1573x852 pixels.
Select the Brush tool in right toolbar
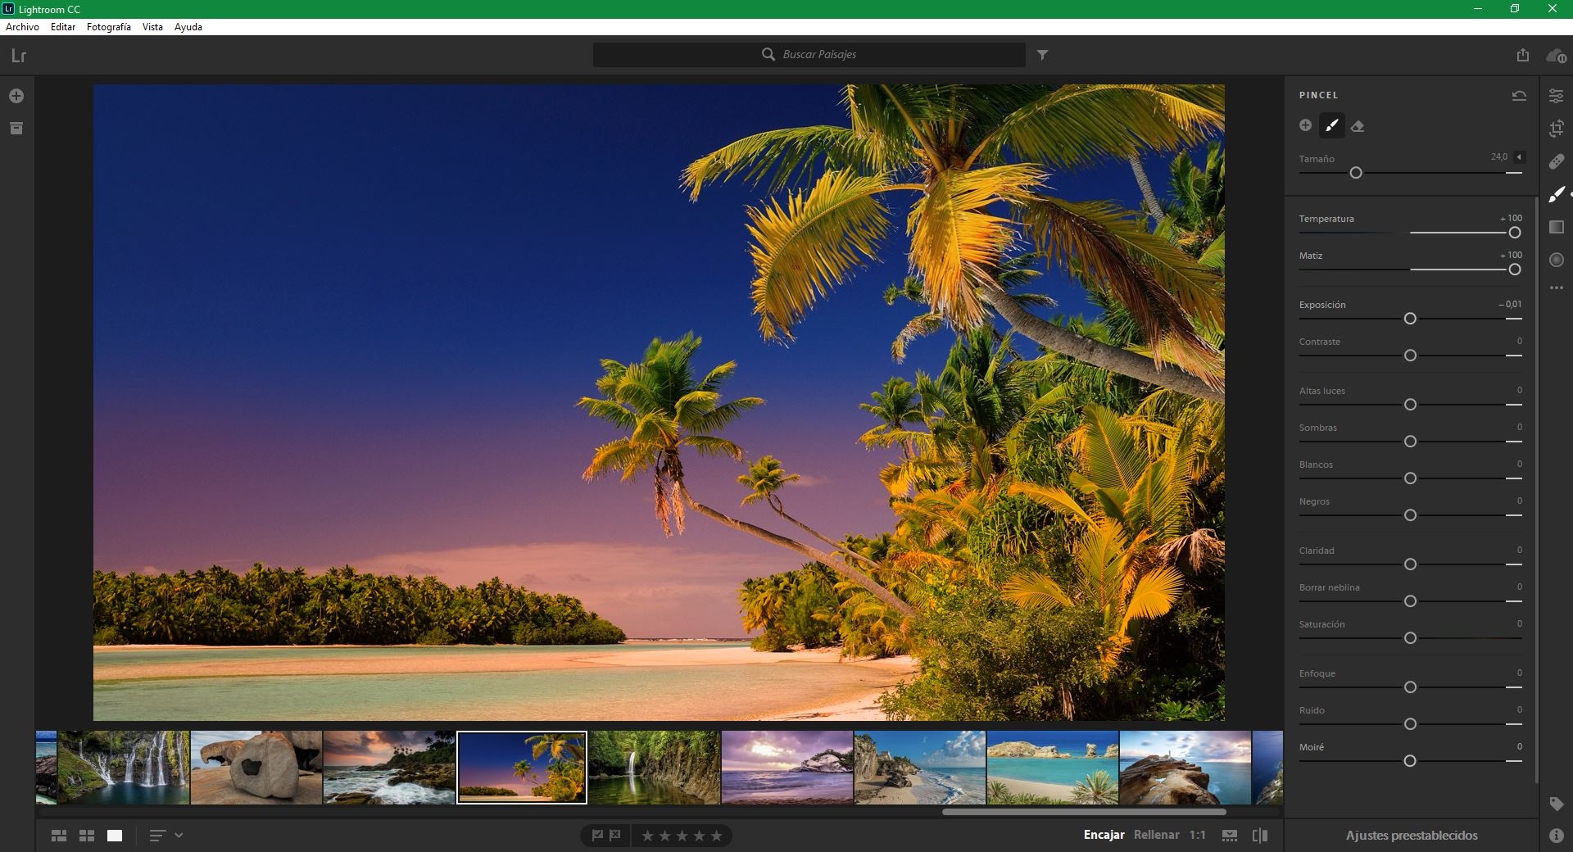tap(1556, 194)
